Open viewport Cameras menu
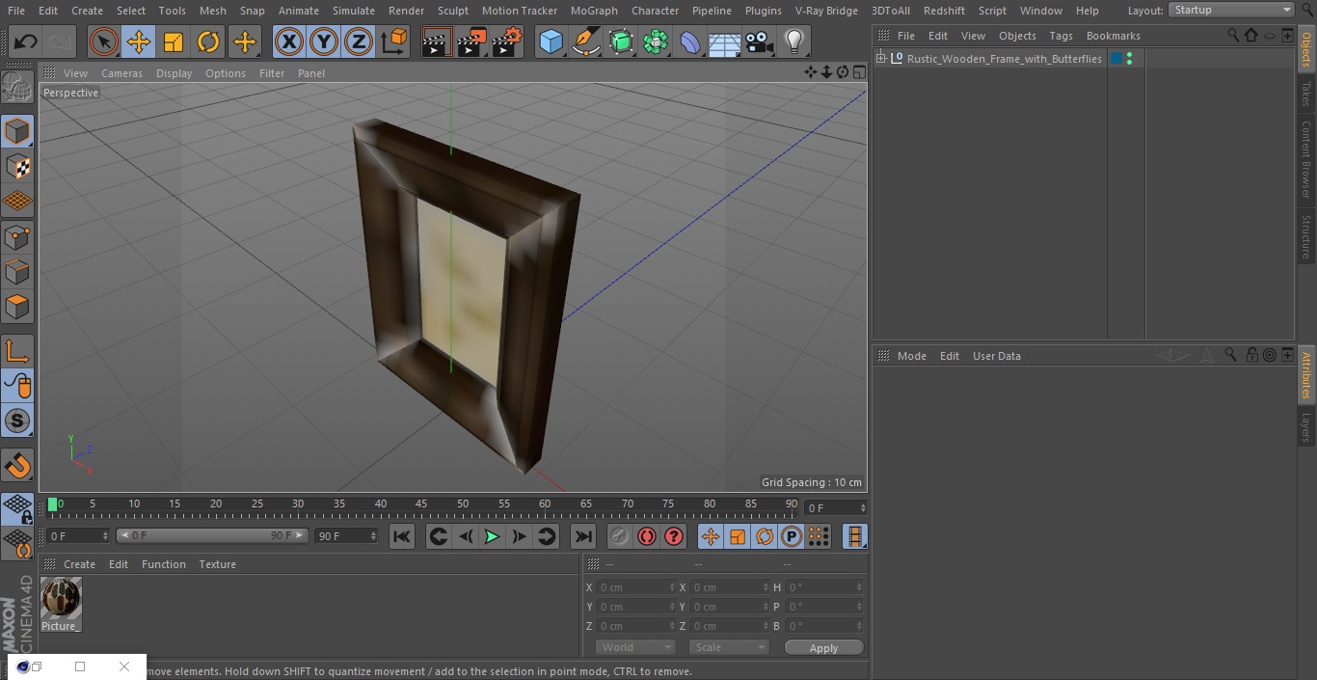 [121, 73]
